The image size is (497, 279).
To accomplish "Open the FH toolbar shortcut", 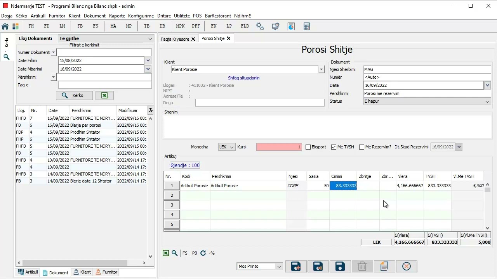I will [x=31, y=26].
